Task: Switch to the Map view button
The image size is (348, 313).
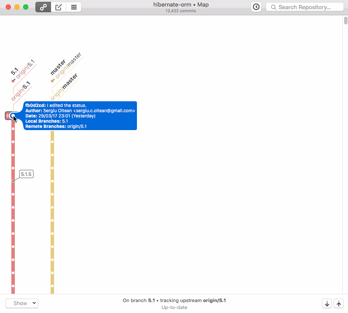Action: [43, 7]
